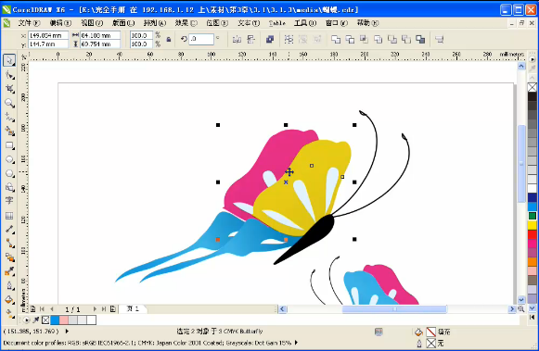The image size is (539, 351).
Task: Click the object width field
Action: tap(100, 35)
